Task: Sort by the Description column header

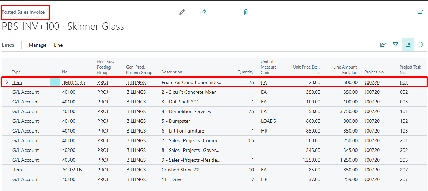Action: coord(172,72)
